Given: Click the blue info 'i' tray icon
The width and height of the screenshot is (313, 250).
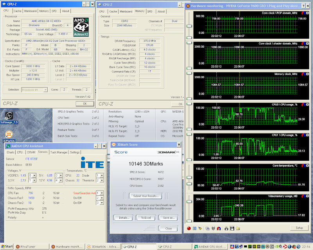Looking at the screenshot, I should 290,246.
